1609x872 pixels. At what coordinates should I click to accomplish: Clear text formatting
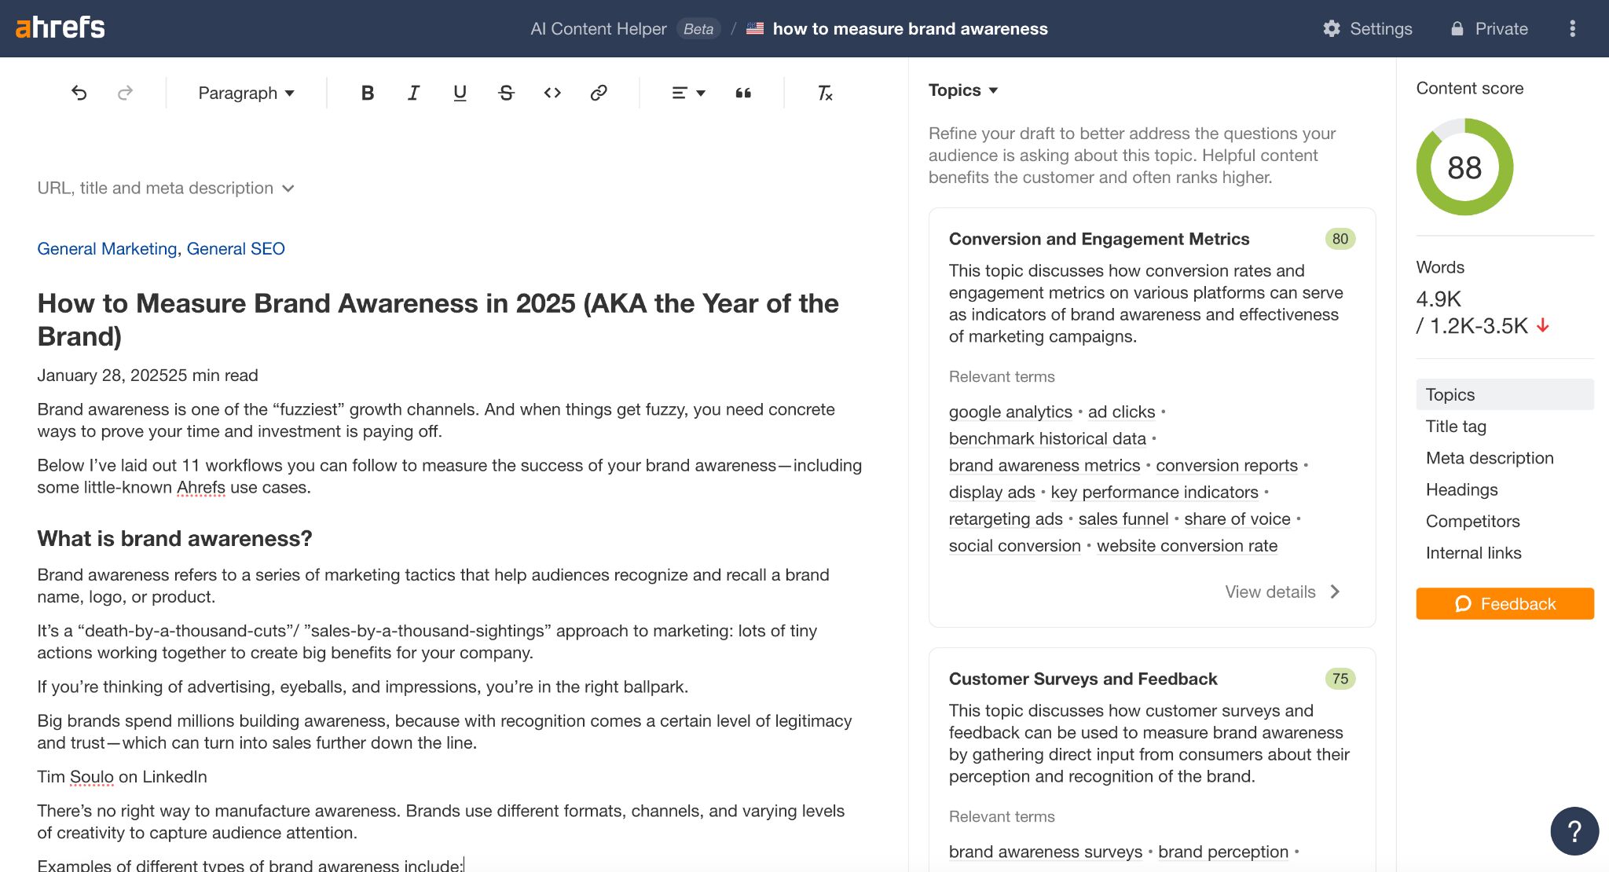pyautogui.click(x=824, y=93)
